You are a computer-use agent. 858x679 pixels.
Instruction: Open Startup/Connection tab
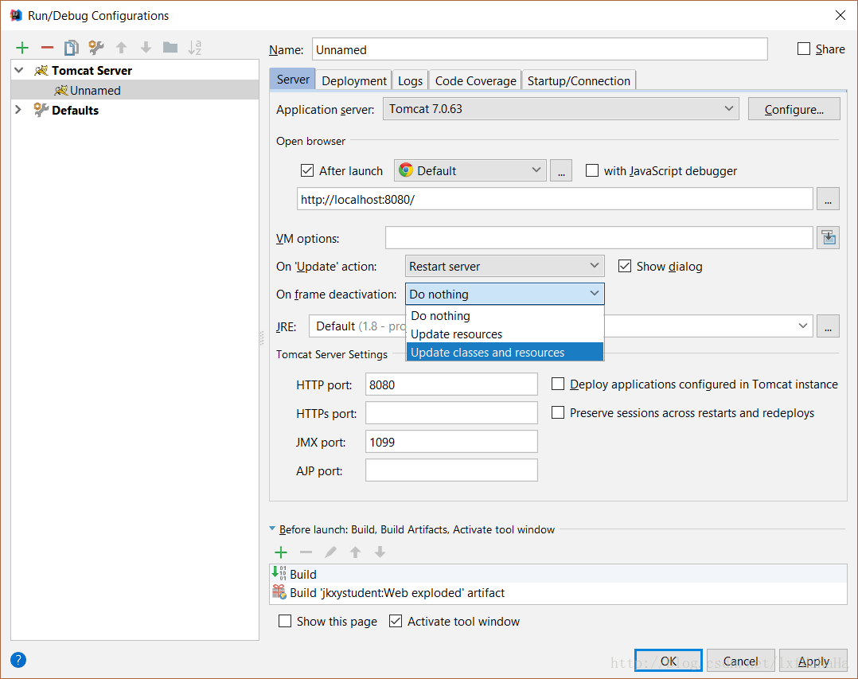(x=579, y=81)
